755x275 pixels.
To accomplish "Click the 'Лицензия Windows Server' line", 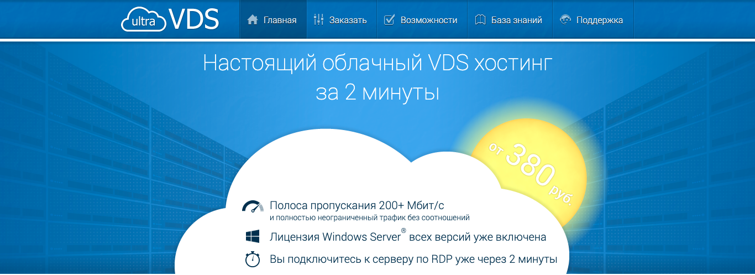I will point(408,237).
